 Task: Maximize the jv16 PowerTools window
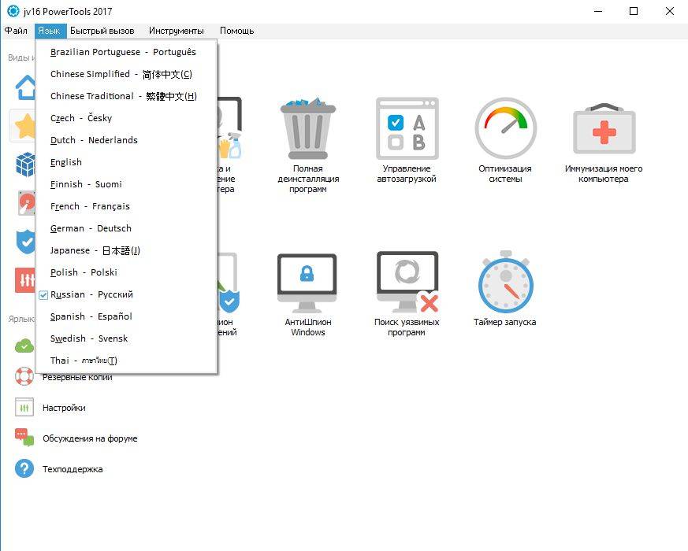coord(634,11)
